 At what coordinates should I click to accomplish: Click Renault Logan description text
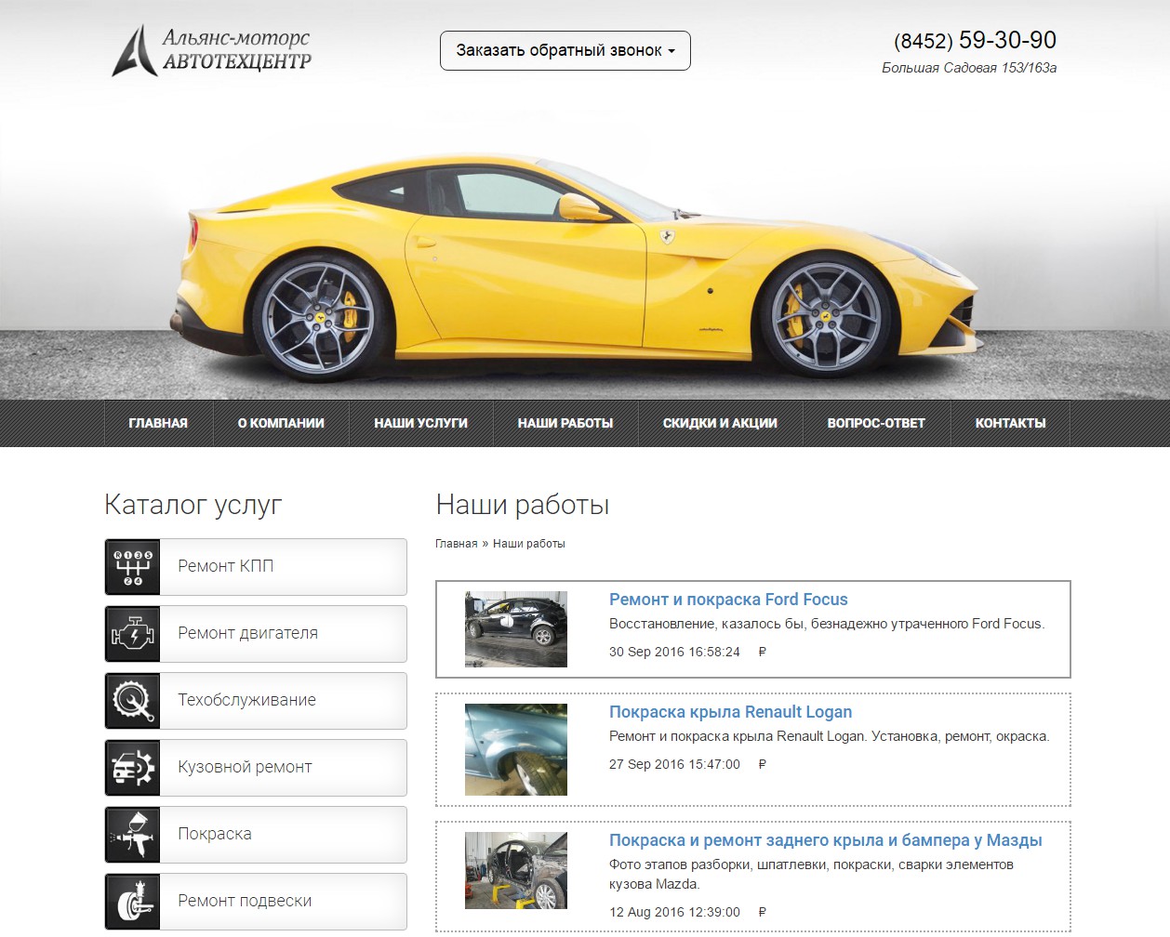tap(829, 736)
